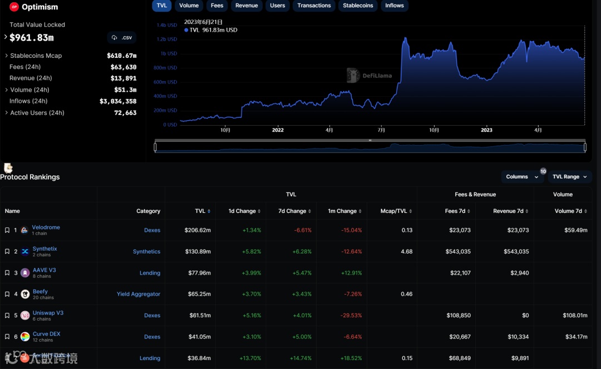
Task: Open the TVL Range dropdown
Action: (x=570, y=177)
